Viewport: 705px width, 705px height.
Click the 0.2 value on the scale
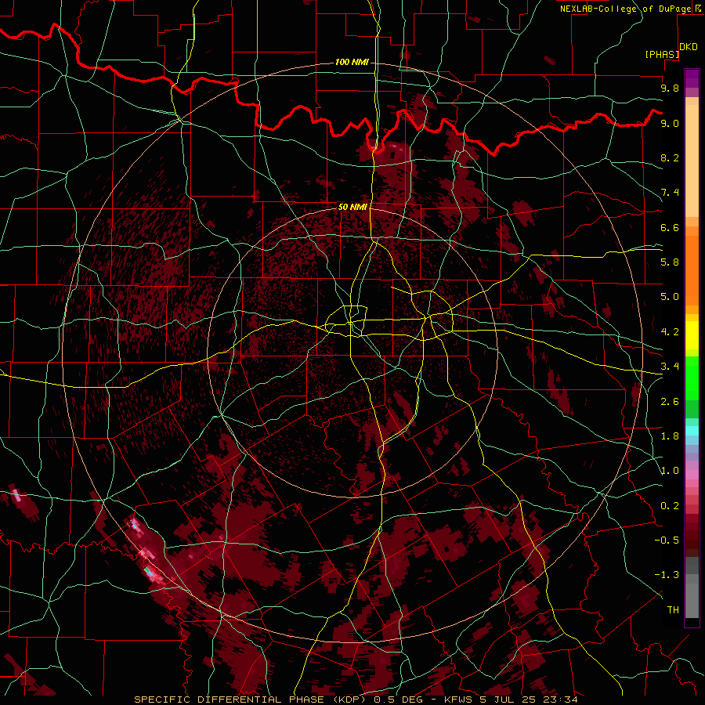(x=670, y=506)
